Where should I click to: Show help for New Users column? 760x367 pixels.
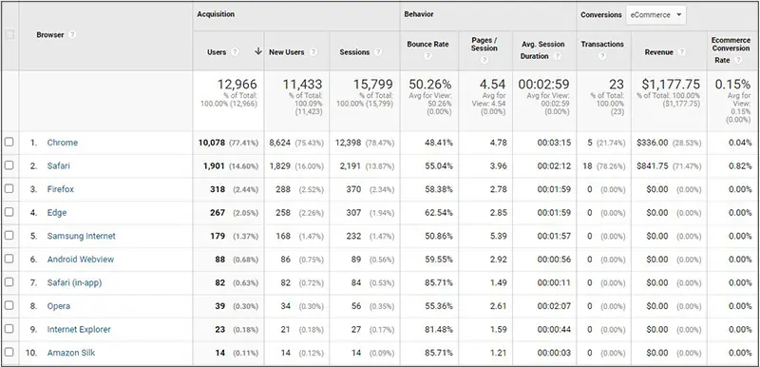click(x=313, y=52)
